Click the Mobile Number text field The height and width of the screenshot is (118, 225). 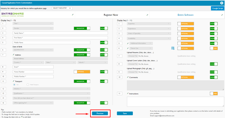[x=33, y=76]
